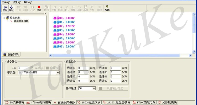Switch to the 直流电压模块 tab
197x105 pixels.
click(x=64, y=103)
